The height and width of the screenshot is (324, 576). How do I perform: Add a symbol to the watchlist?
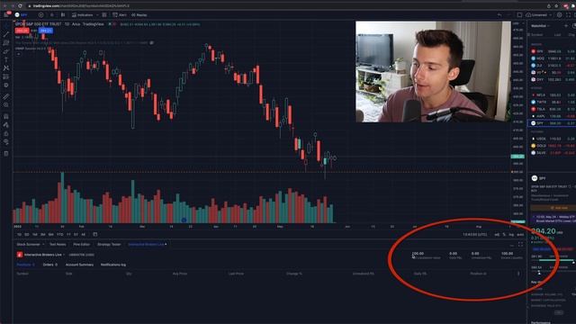click(566, 26)
